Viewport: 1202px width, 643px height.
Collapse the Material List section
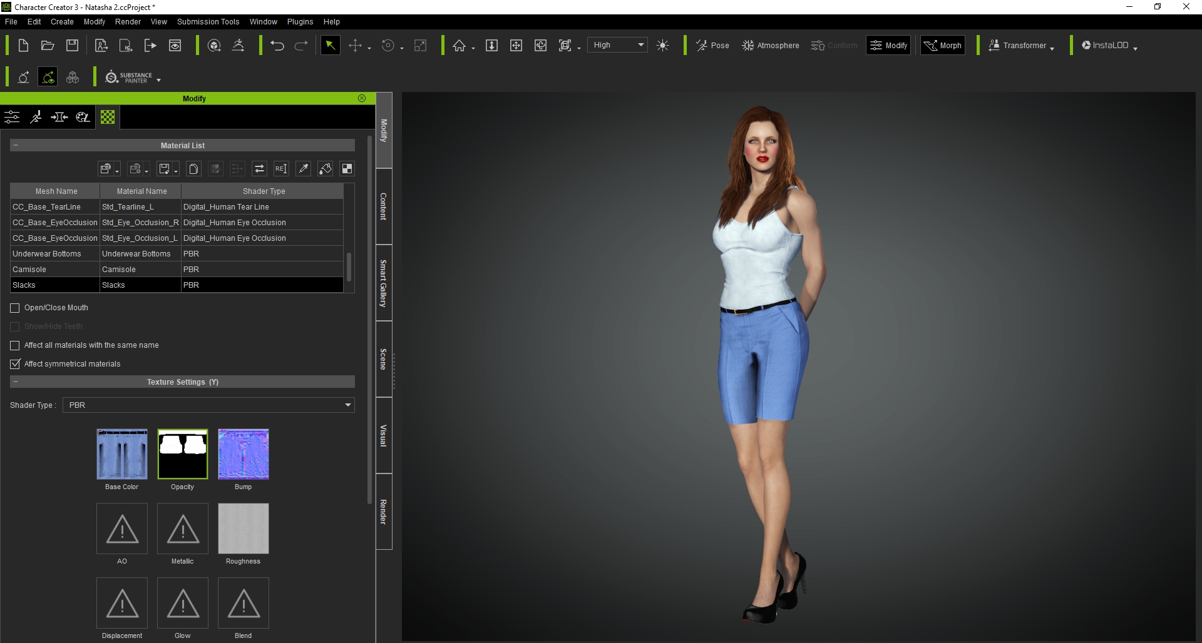pyautogui.click(x=16, y=145)
